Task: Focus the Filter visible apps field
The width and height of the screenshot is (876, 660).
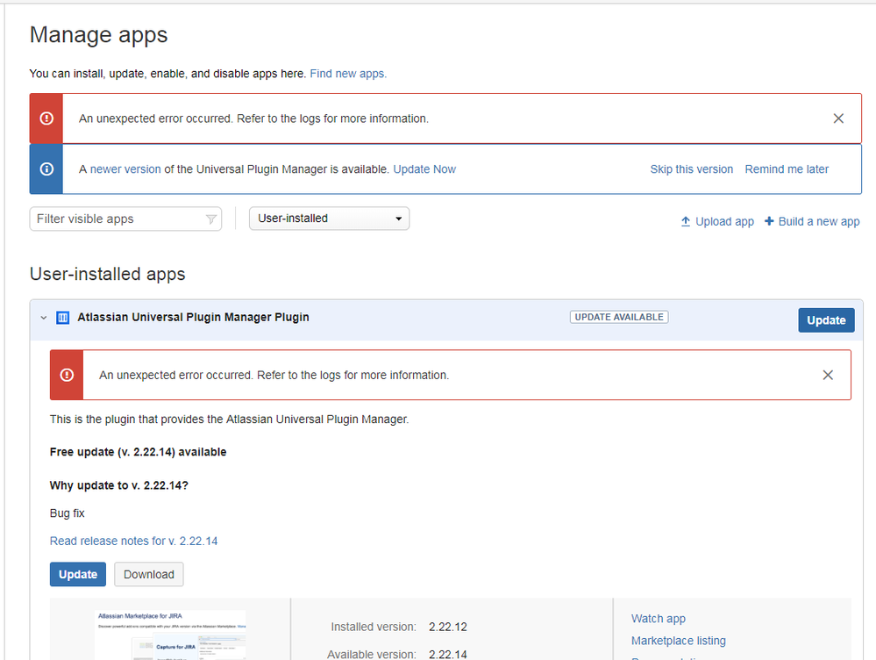Action: click(125, 219)
